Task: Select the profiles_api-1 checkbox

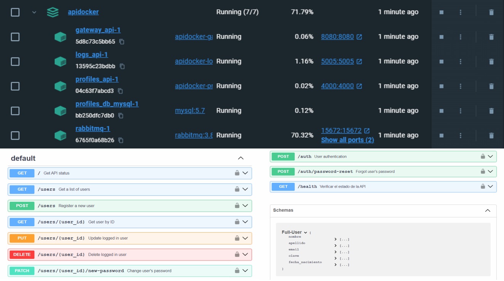Action: click(x=15, y=86)
